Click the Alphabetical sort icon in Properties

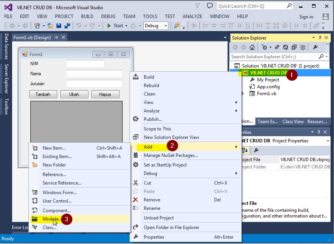click(245, 150)
